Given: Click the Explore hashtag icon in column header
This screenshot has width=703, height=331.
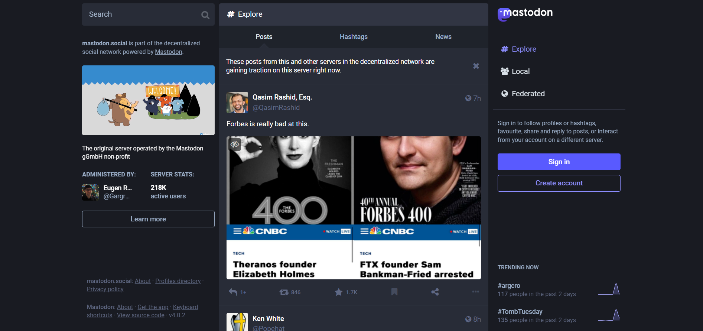Looking at the screenshot, I should pos(231,14).
